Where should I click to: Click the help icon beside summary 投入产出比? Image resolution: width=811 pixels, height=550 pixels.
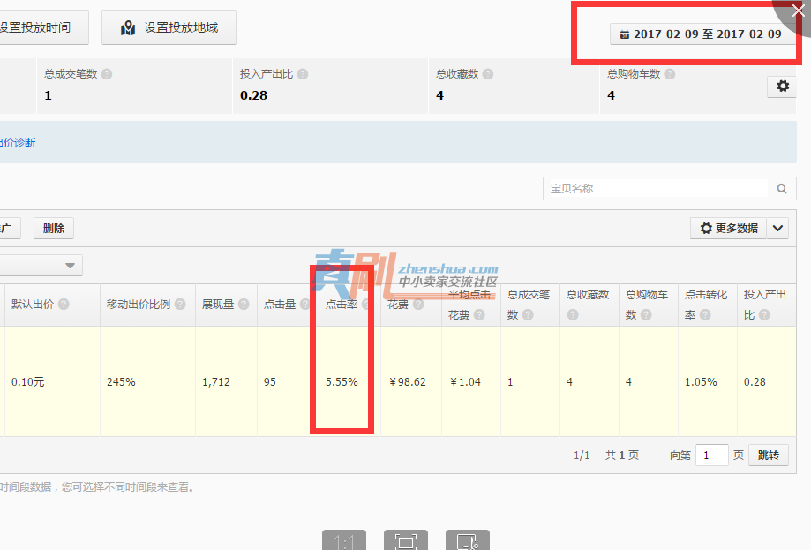coord(303,74)
